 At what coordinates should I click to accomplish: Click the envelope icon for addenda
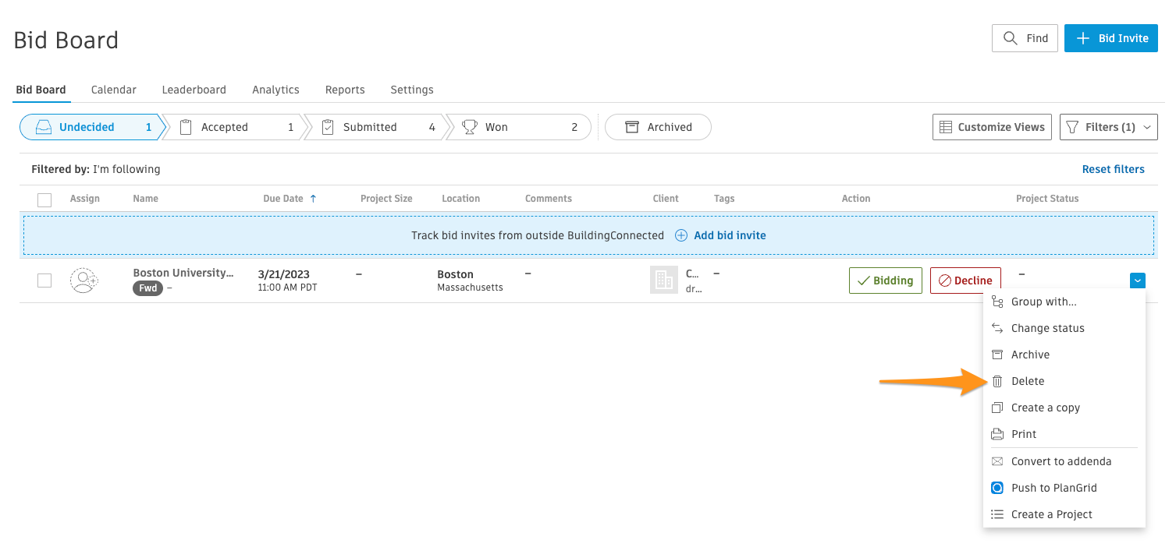pos(997,461)
